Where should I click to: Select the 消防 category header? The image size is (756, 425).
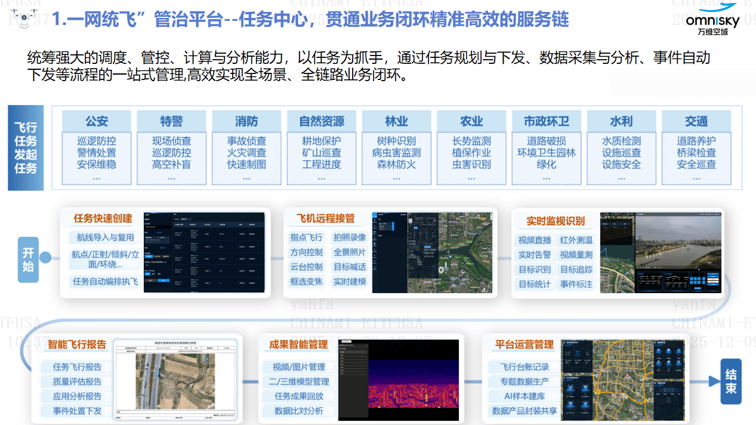coord(246,121)
